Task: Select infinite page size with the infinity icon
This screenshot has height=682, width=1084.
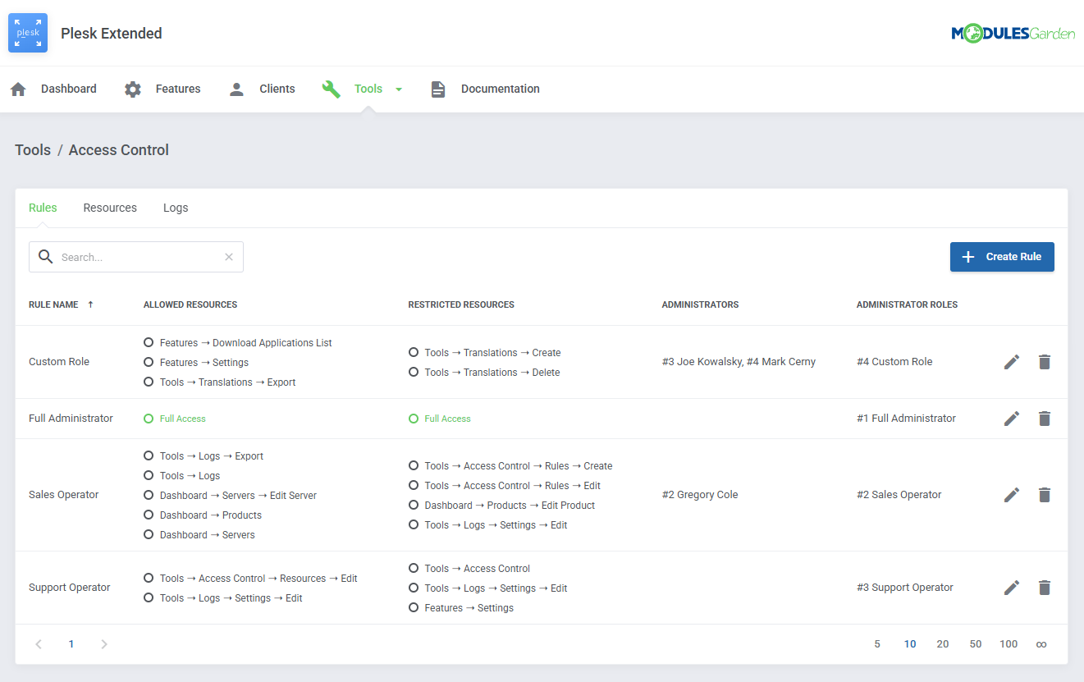Action: (x=1041, y=643)
